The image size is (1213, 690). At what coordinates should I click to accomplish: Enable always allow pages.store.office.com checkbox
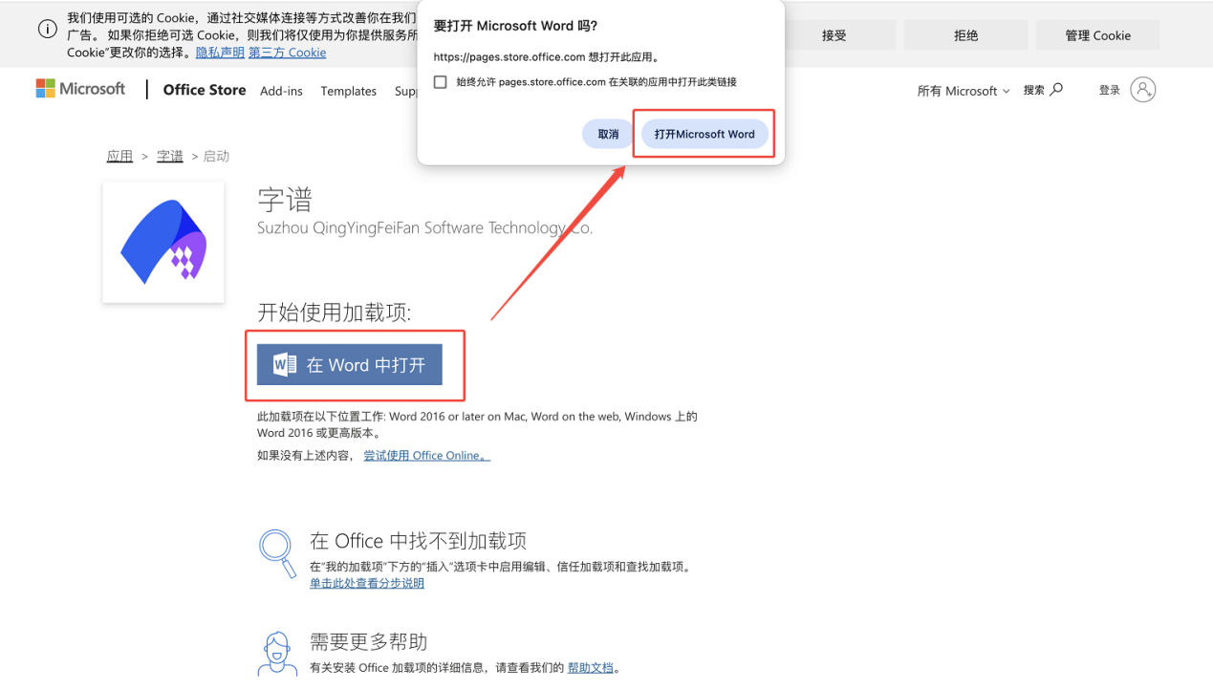441,82
